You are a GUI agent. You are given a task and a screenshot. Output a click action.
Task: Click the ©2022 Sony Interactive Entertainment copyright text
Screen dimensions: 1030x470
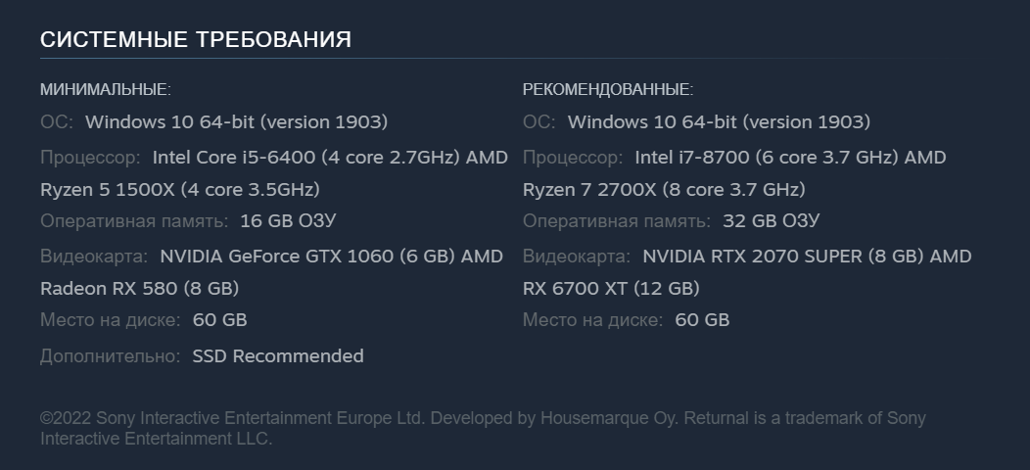[x=483, y=428]
